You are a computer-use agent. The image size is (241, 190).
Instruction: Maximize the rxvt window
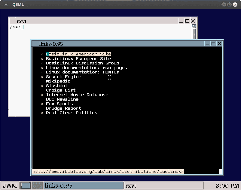187,21
